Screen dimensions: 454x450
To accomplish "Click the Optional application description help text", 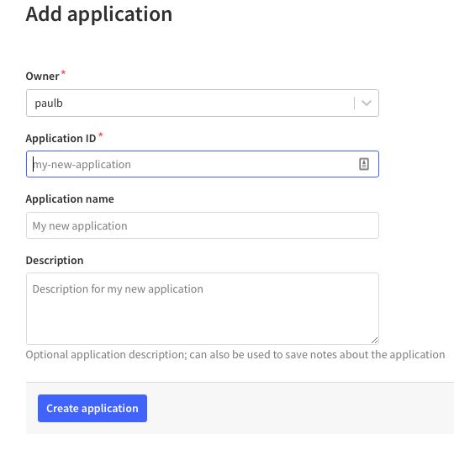I will pos(235,355).
